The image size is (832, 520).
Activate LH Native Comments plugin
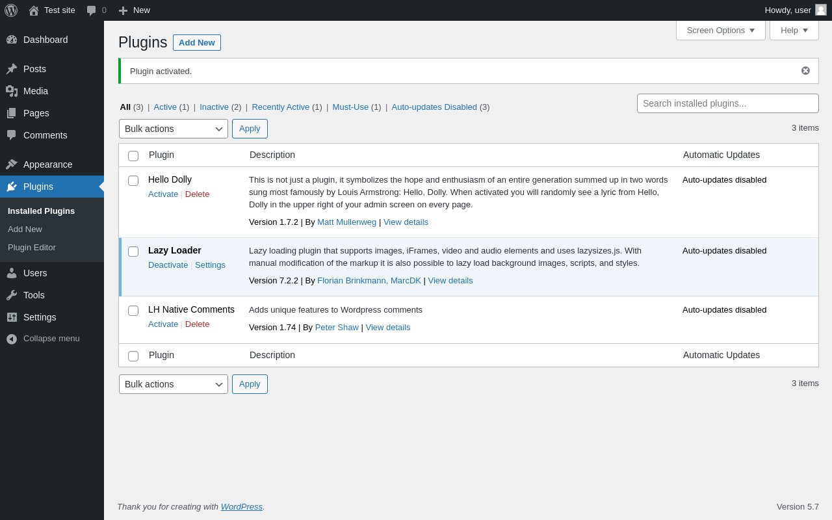[x=163, y=324]
